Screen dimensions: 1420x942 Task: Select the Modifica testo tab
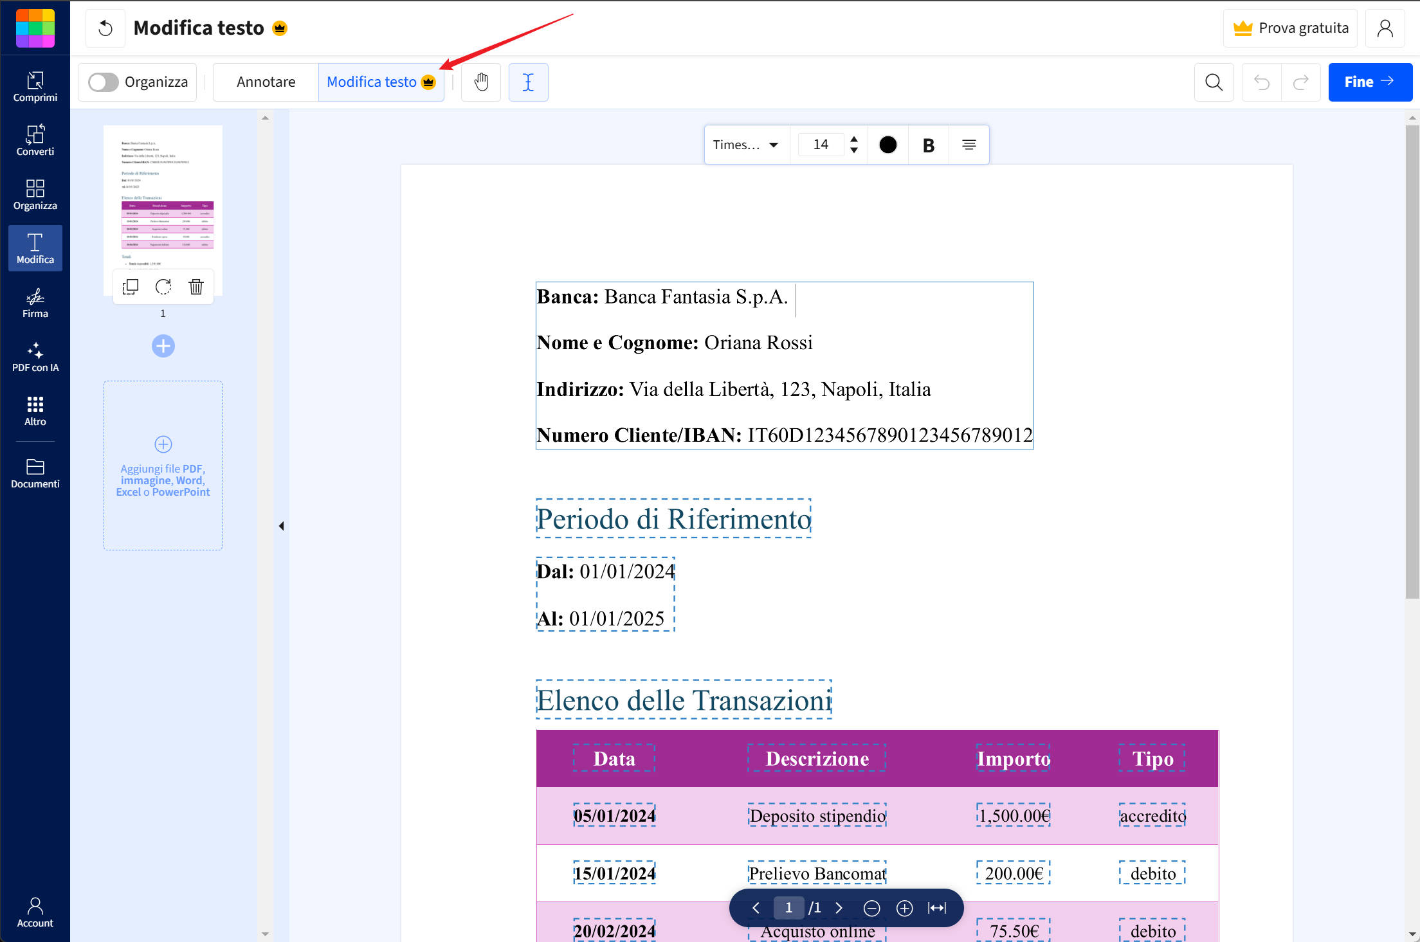click(381, 82)
